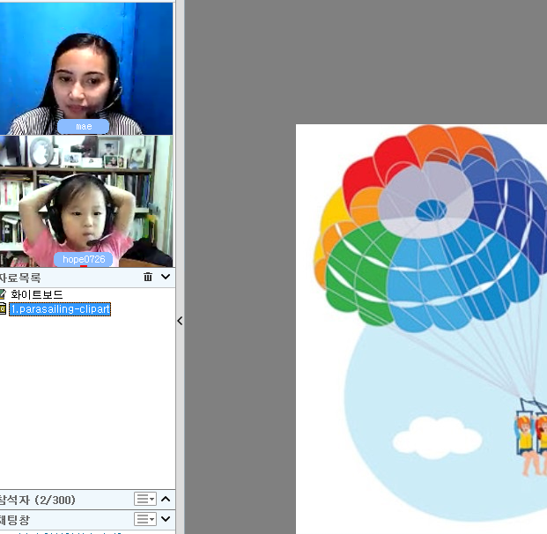The image size is (547, 534).
Task: Select 화이트보드 in the materials list
Action: point(36,294)
